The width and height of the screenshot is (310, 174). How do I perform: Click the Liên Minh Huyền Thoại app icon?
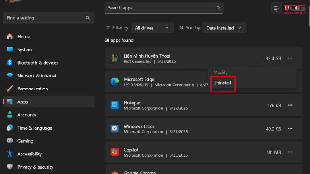pos(114,58)
